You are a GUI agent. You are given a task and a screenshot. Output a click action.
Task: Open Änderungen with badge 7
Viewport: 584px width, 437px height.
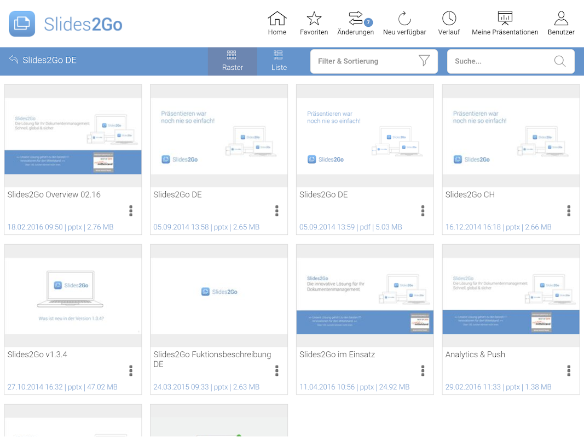click(x=355, y=23)
